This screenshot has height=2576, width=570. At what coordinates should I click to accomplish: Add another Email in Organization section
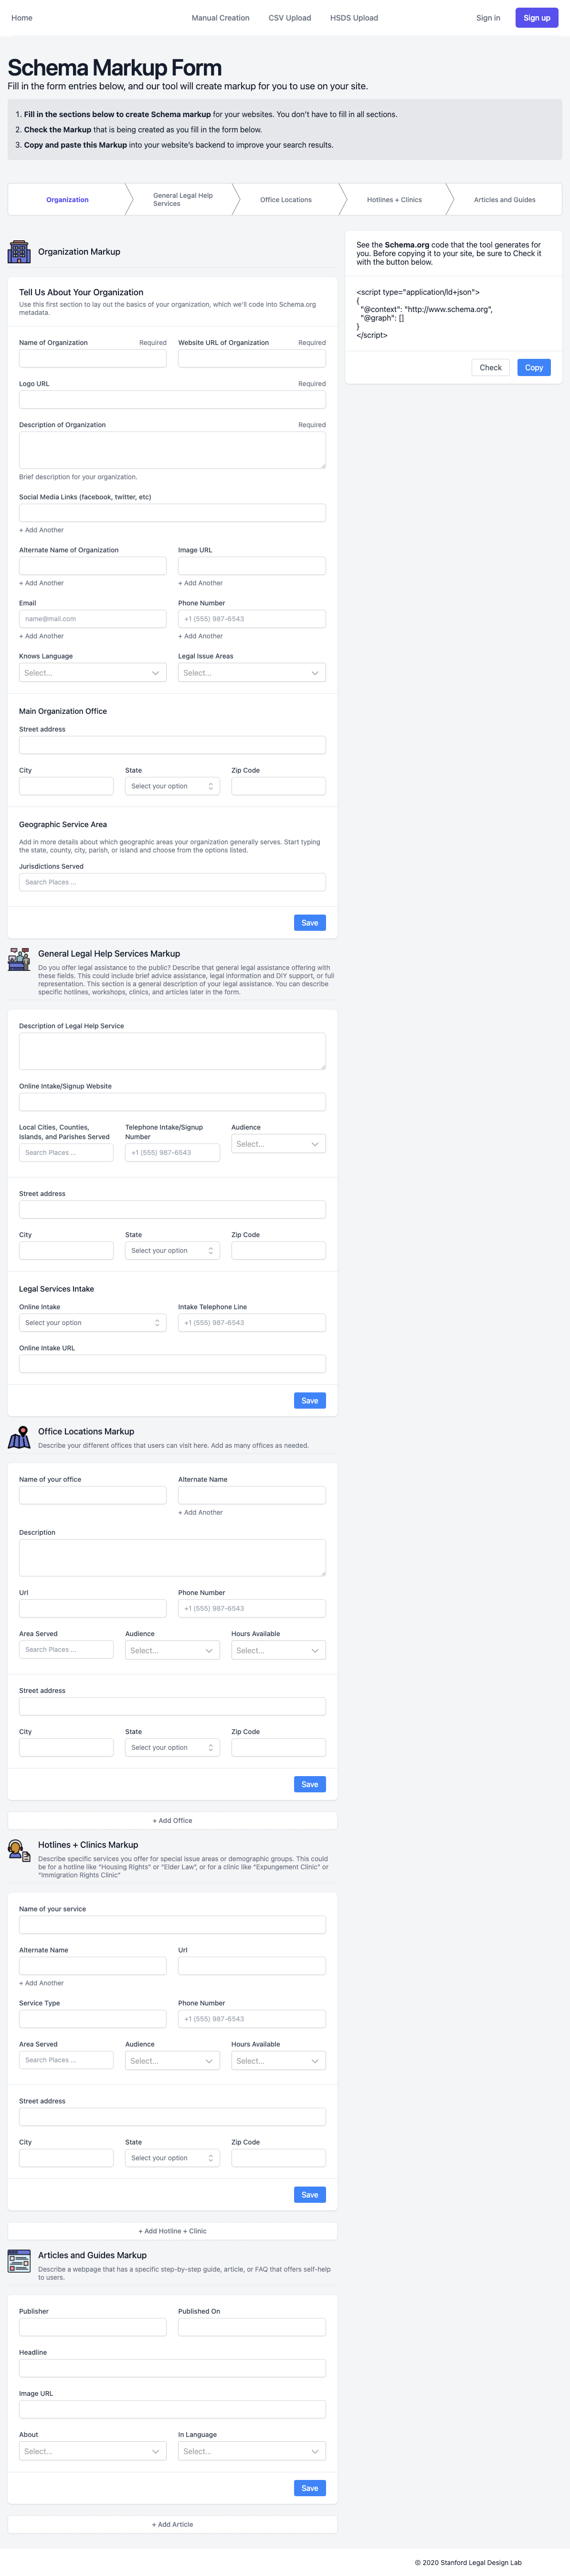tap(41, 636)
